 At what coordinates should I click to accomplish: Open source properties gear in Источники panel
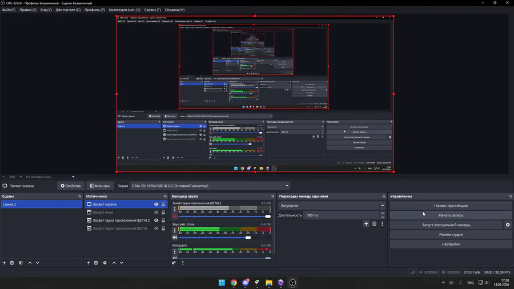[105, 263]
